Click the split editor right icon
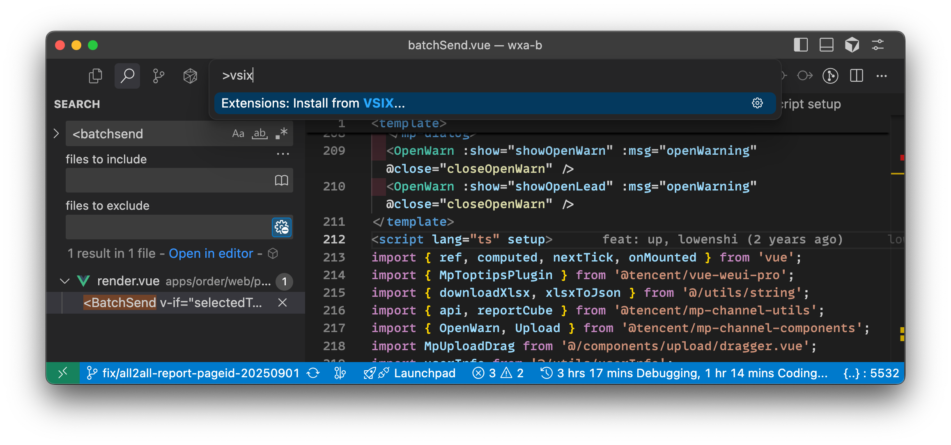This screenshot has height=445, width=951. [856, 76]
